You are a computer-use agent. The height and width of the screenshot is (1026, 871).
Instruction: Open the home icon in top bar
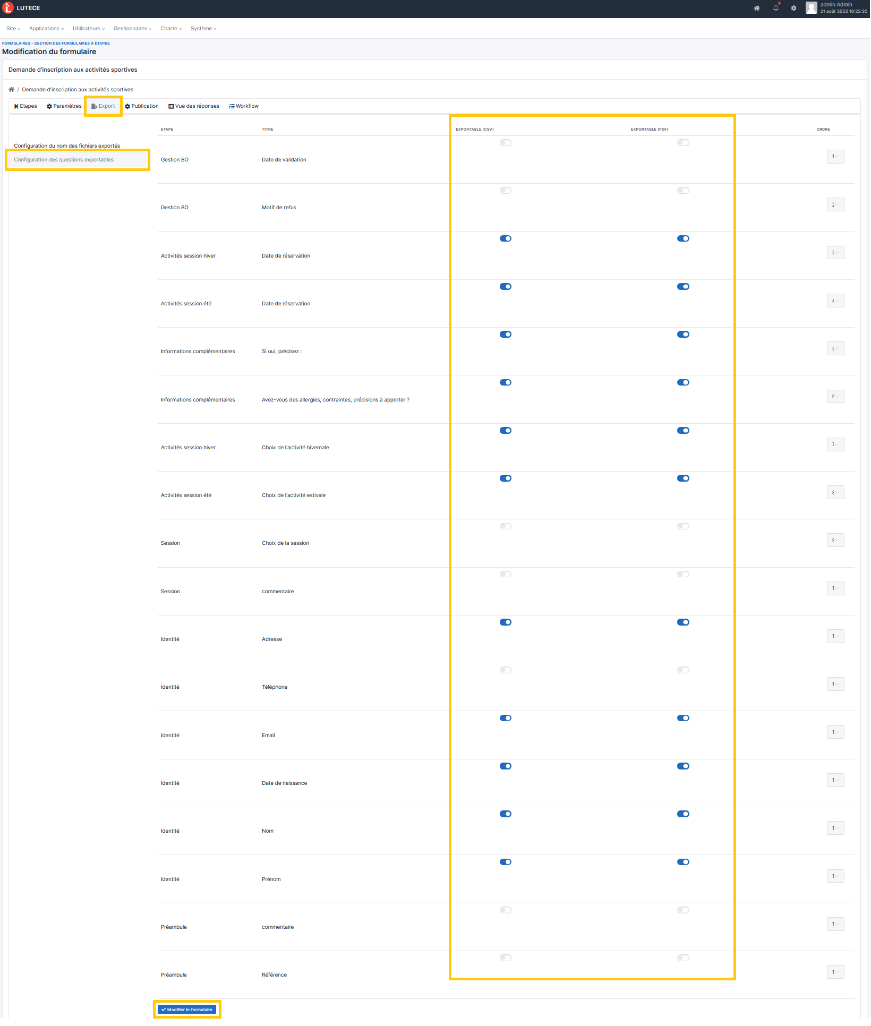click(x=757, y=8)
